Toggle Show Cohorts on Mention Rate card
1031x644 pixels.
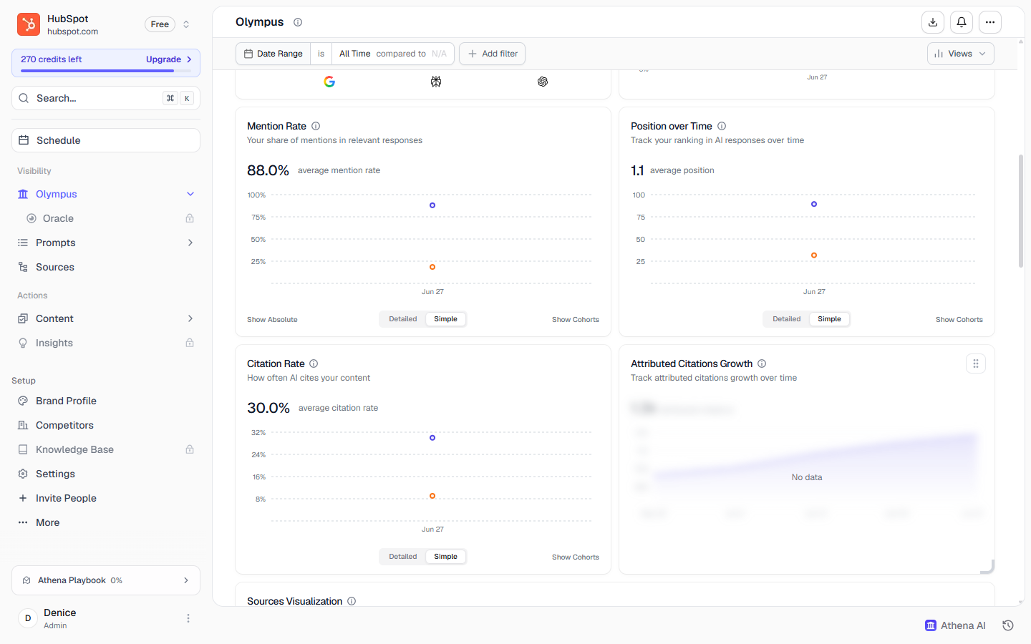pyautogui.click(x=576, y=320)
